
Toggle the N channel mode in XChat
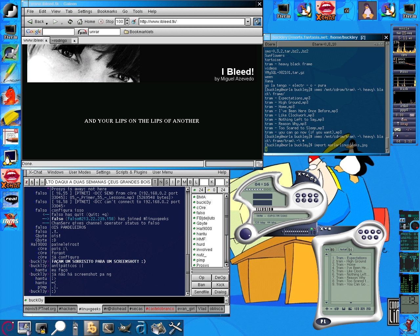coord(161,182)
